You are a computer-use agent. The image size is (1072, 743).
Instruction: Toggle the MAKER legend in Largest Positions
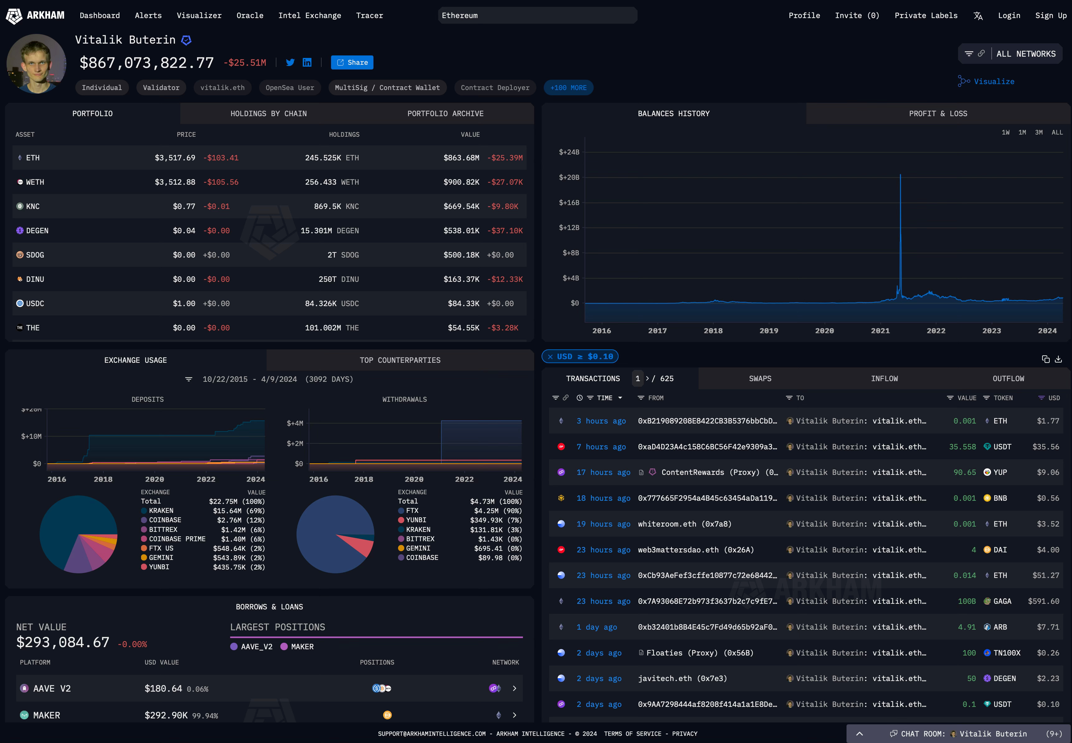coord(297,647)
